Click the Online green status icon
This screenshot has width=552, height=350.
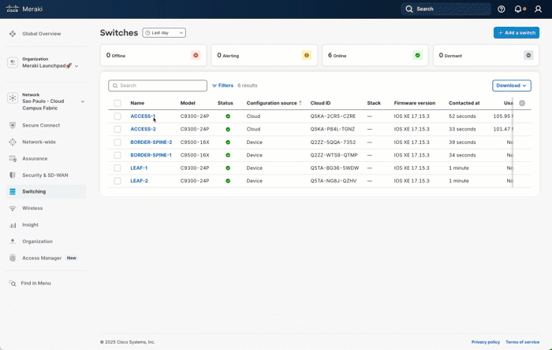tap(417, 55)
